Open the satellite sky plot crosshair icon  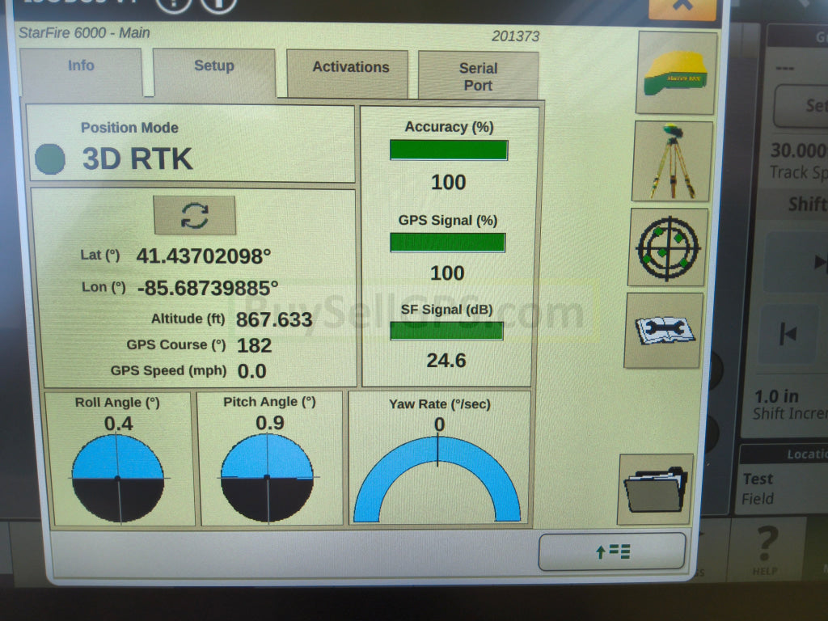(x=668, y=247)
